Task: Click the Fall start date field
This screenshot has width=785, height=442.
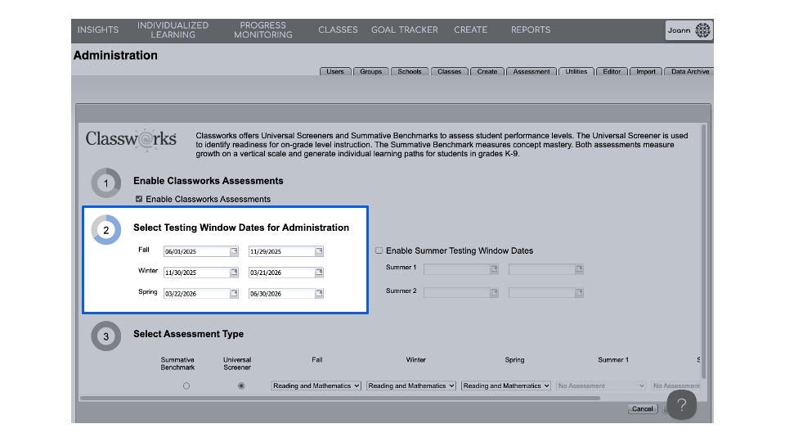Action: click(x=197, y=251)
